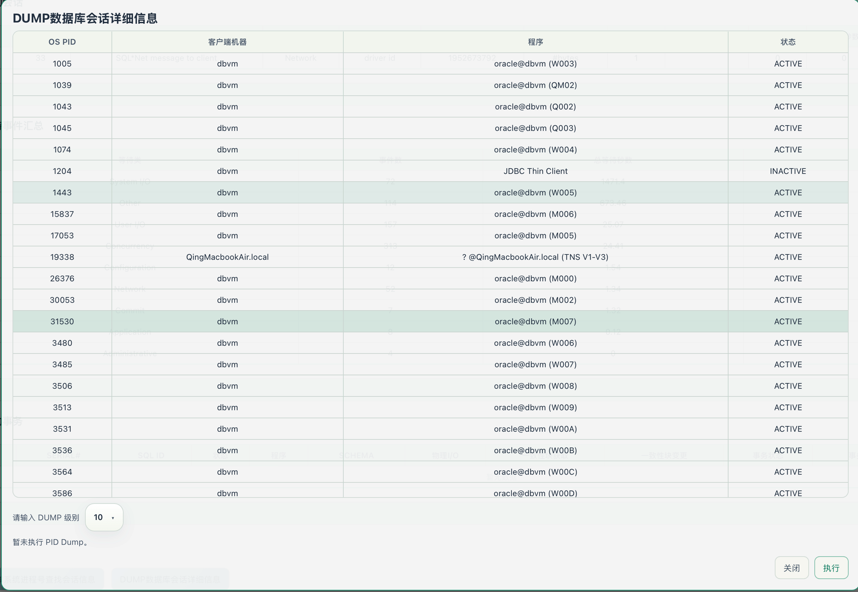Click the oracle@dbvm (QM02) program cell
The height and width of the screenshot is (592, 858).
(536, 85)
